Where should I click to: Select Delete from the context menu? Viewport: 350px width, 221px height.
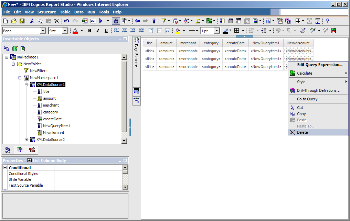(302, 132)
